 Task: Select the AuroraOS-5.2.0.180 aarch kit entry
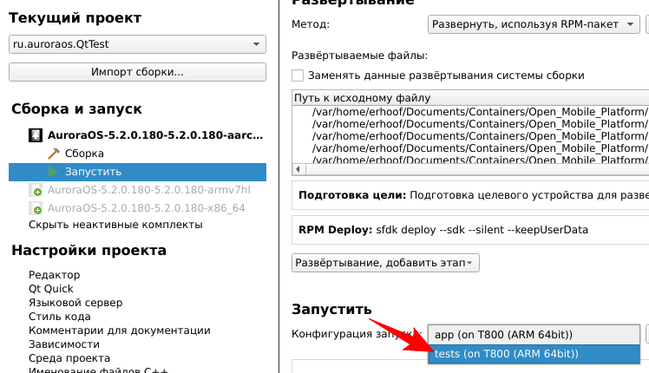pyautogui.click(x=155, y=135)
